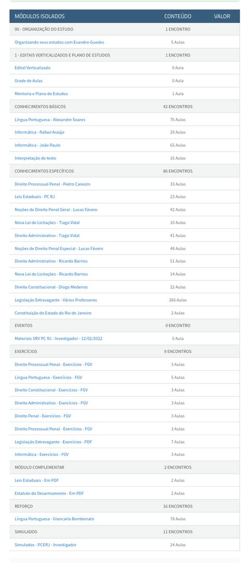Open Legislação Extravagante - Exercícios - PDF
The image size is (246, 564).
[x=53, y=442]
